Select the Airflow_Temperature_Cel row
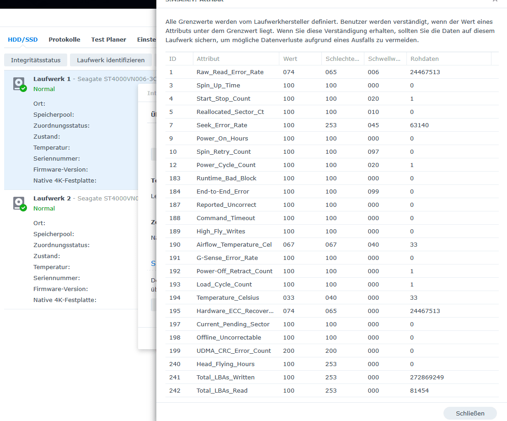The width and height of the screenshot is (507, 421). [332, 244]
